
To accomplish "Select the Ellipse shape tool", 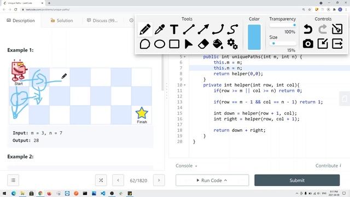I will point(160,44).
